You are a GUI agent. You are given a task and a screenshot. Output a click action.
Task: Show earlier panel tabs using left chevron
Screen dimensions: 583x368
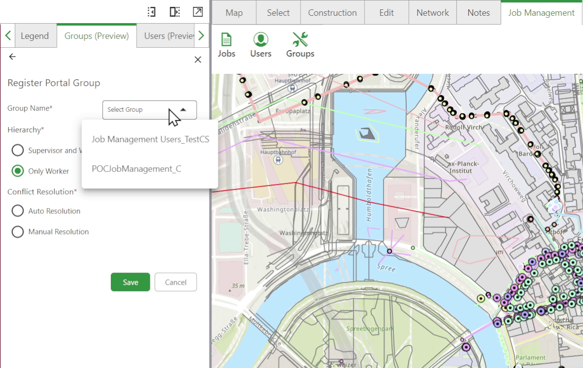pyautogui.click(x=8, y=35)
